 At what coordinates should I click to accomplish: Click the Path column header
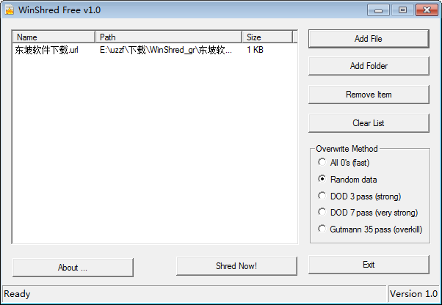(169, 37)
